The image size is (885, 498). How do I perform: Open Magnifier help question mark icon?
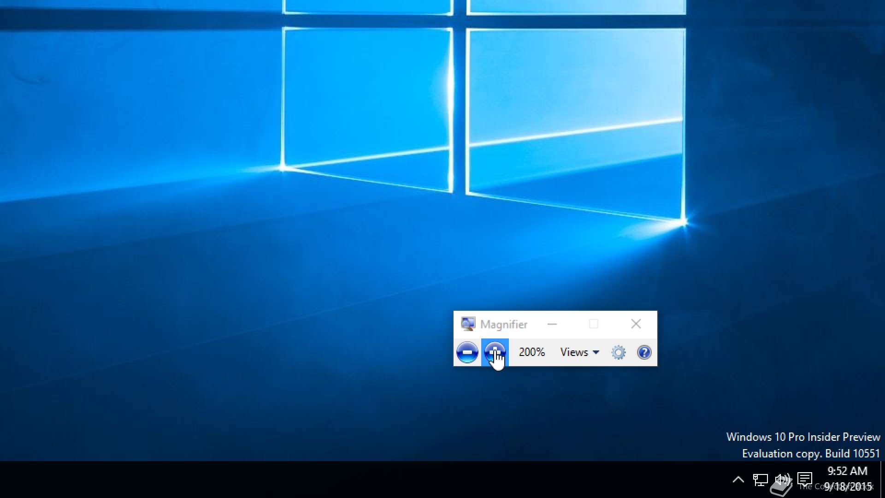tap(644, 353)
